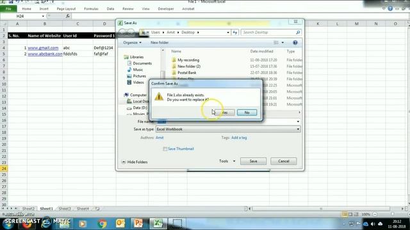Open PowerPoint from the taskbar

click(138, 224)
